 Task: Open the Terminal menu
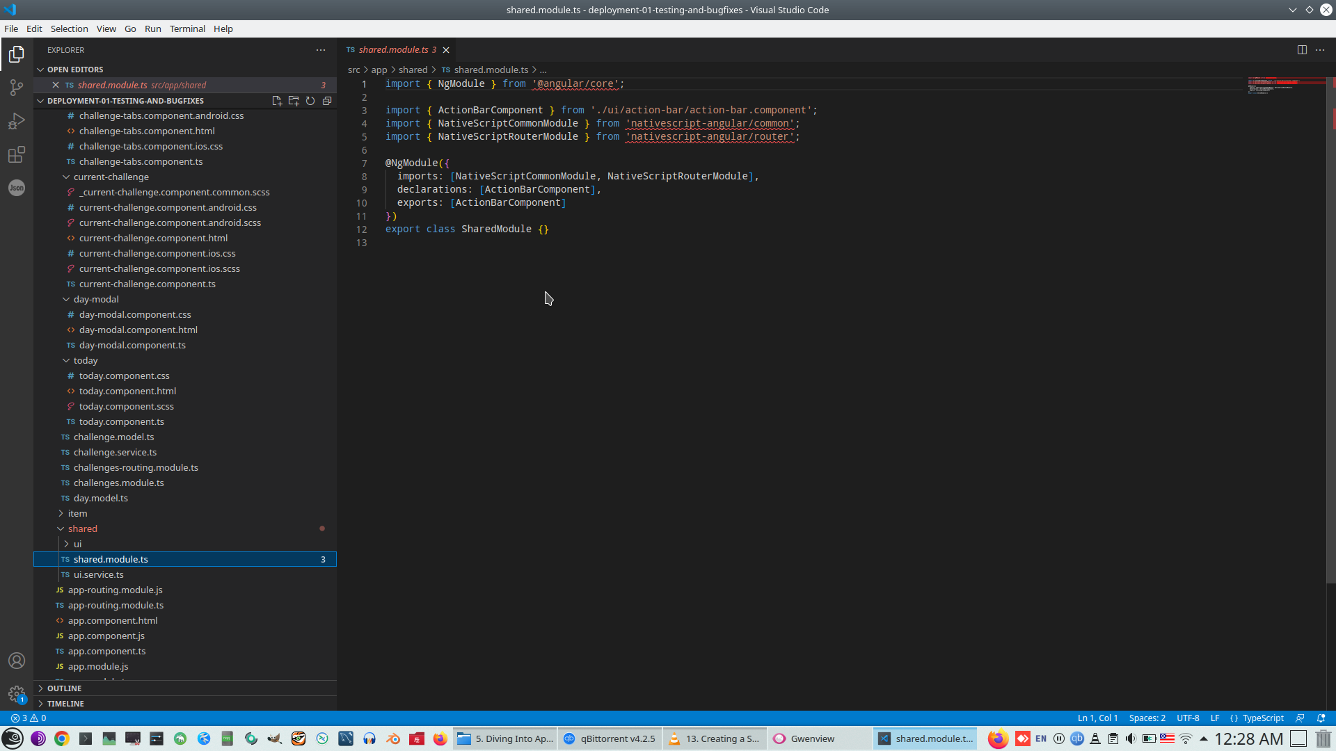[x=187, y=29]
